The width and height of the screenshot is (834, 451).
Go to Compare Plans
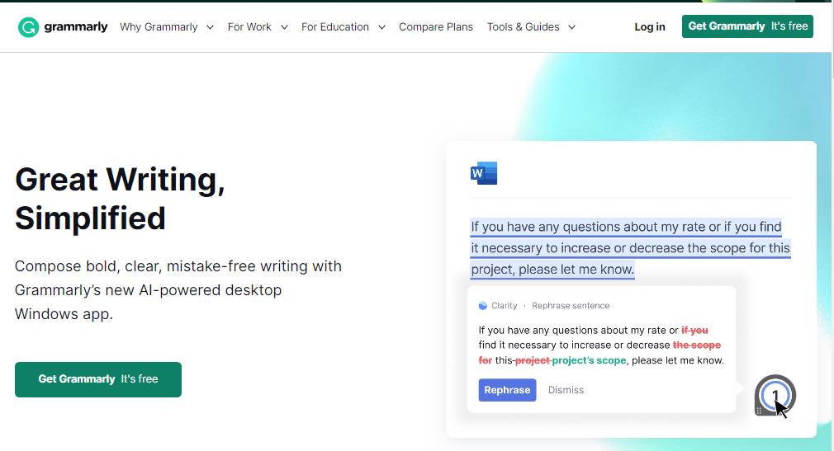[436, 27]
